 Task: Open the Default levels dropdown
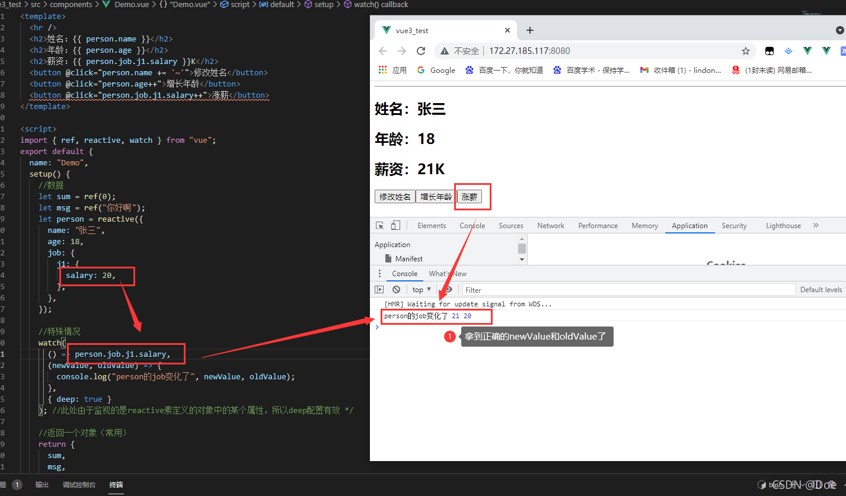[x=822, y=289]
